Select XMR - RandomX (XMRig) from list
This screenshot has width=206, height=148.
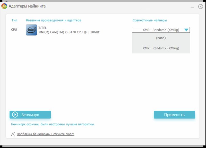161,48
